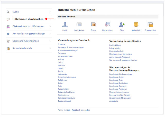Select Spiele und Anwendungen sidebar item
Screen dimensions: 165x117
[26, 41]
